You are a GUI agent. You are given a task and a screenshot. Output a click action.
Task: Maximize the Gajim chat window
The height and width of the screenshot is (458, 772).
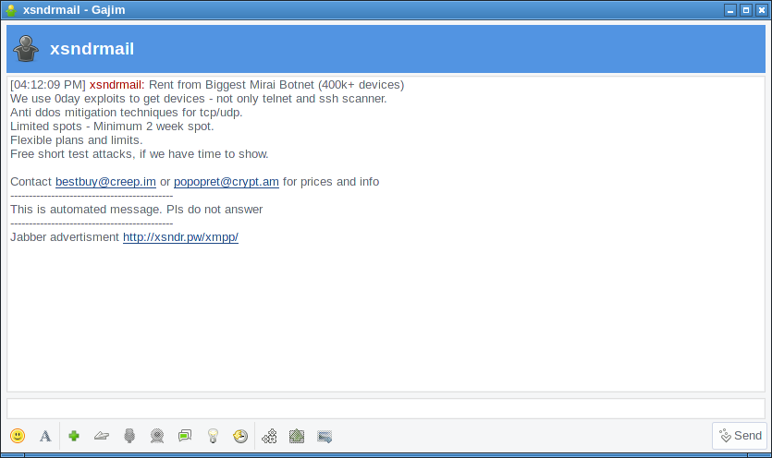click(x=745, y=10)
